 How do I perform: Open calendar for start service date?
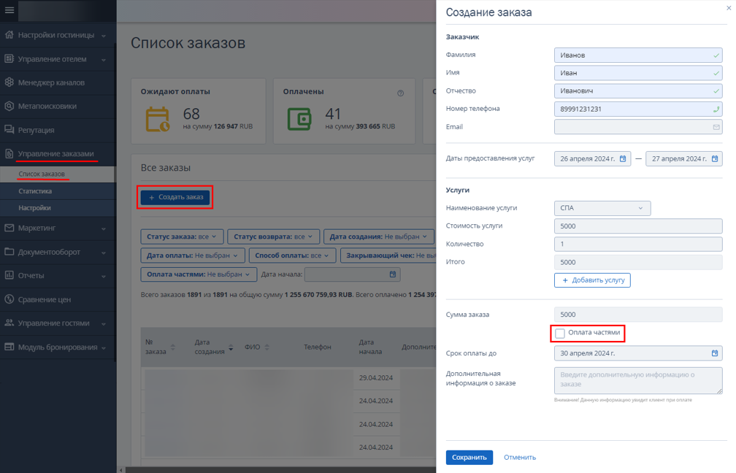tap(623, 158)
